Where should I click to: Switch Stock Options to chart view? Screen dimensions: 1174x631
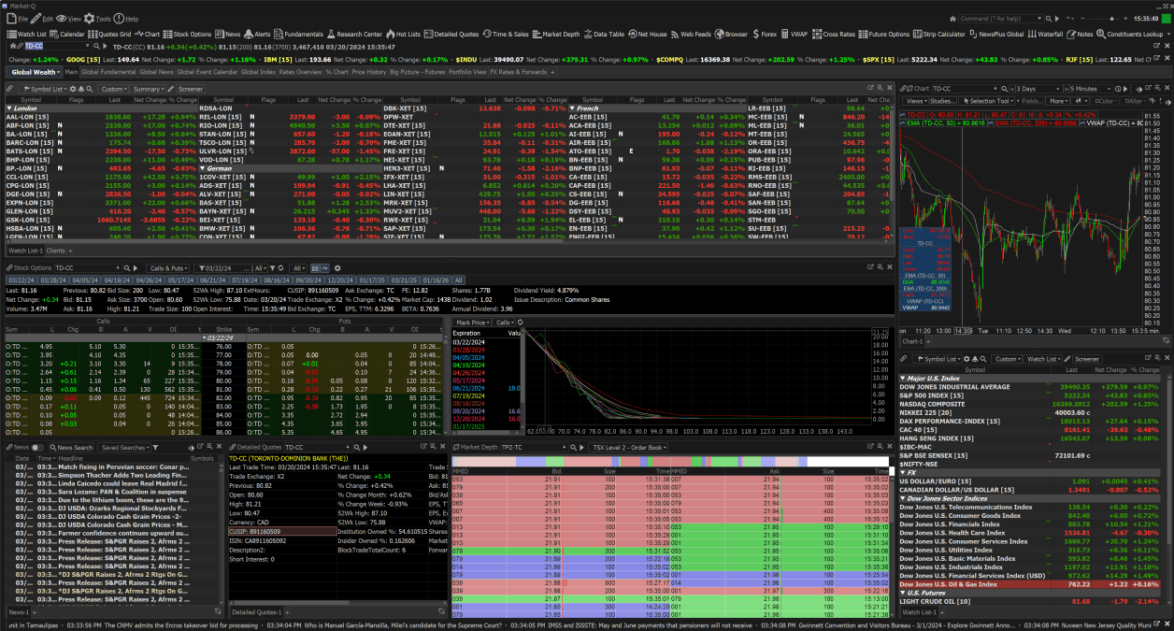[324, 268]
